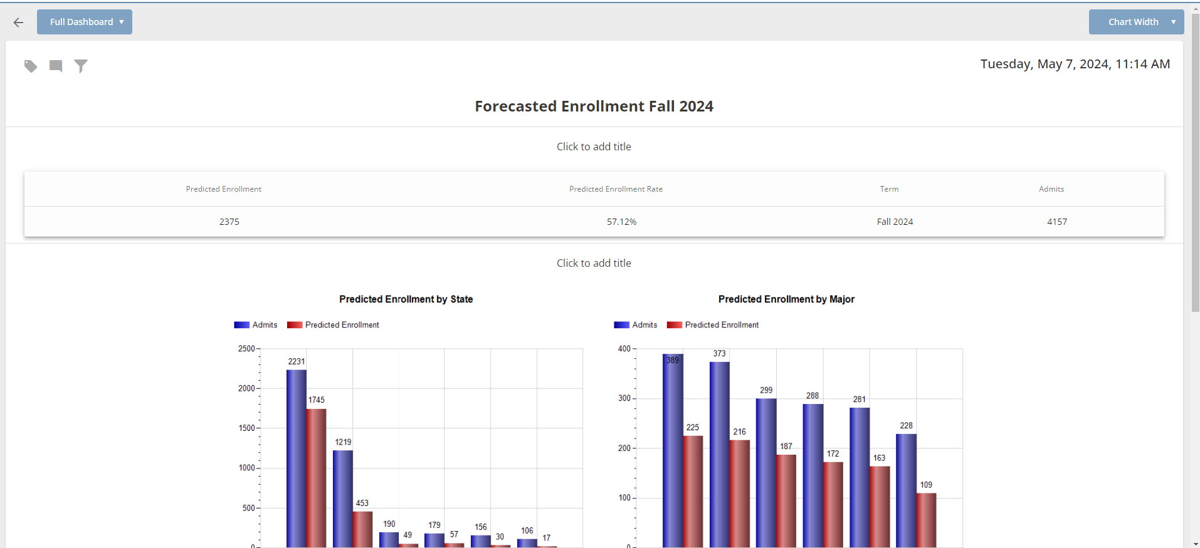
Task: Select the 2375 table cell
Action: coord(229,222)
